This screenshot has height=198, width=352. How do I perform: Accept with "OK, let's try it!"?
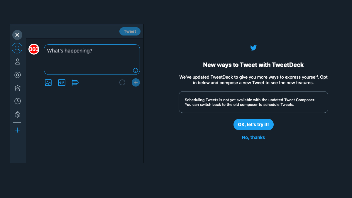point(253,125)
